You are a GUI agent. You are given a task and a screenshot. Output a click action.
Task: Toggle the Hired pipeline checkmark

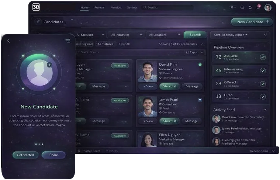pyautogui.click(x=263, y=97)
